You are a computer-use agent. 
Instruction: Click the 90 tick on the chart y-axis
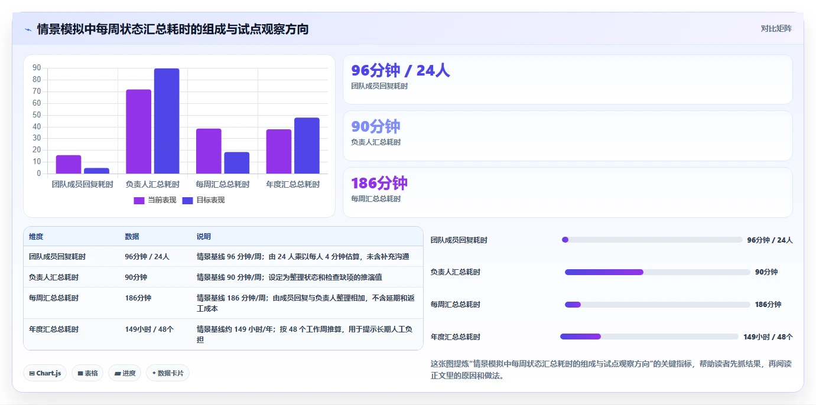[x=37, y=68]
